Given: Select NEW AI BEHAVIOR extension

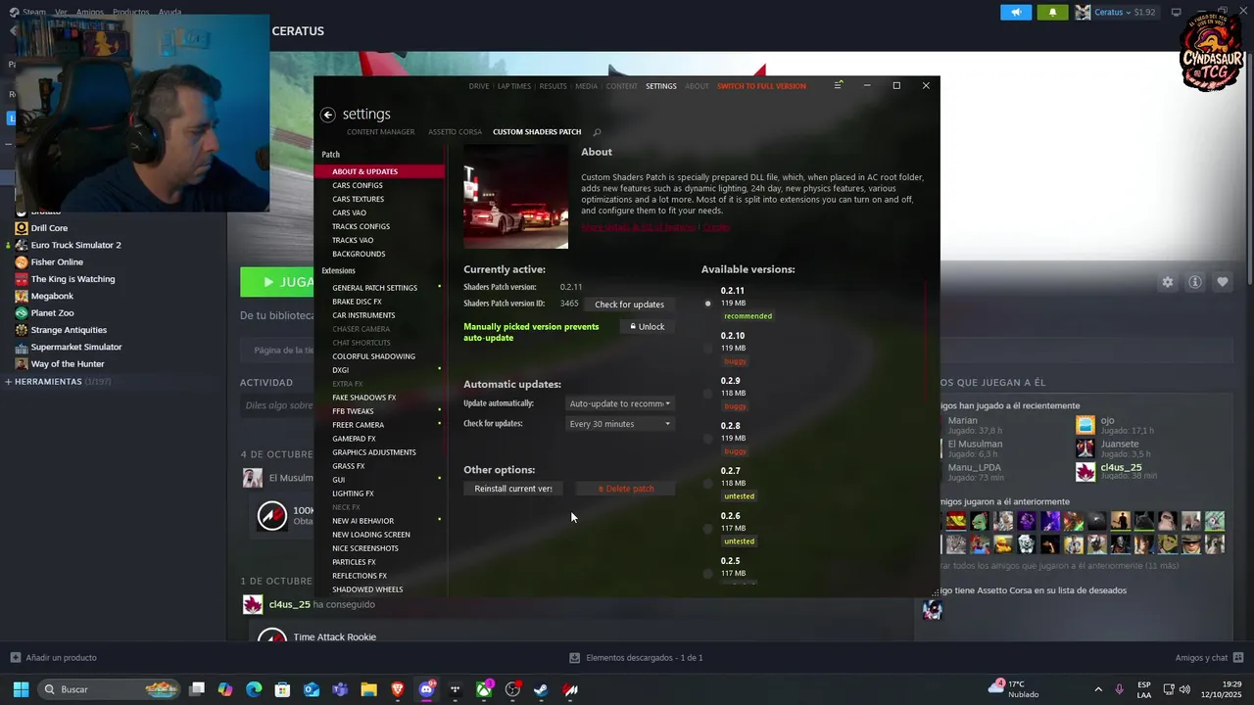Looking at the screenshot, I should 362,521.
